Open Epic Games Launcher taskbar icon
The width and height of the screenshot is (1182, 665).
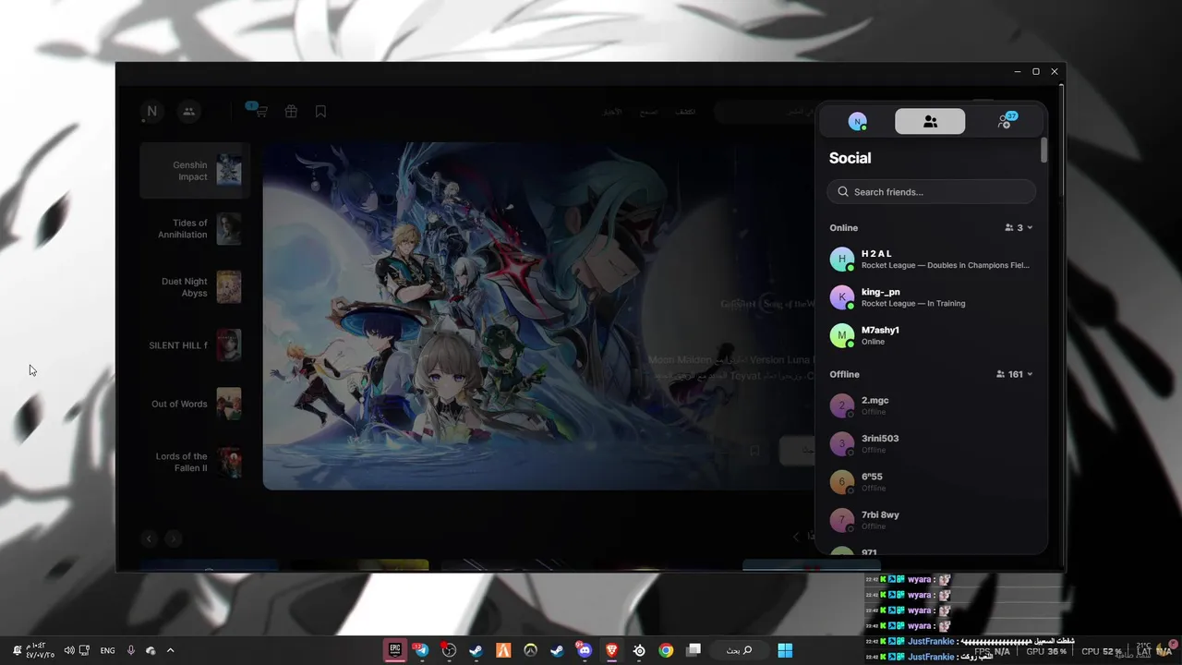point(395,650)
